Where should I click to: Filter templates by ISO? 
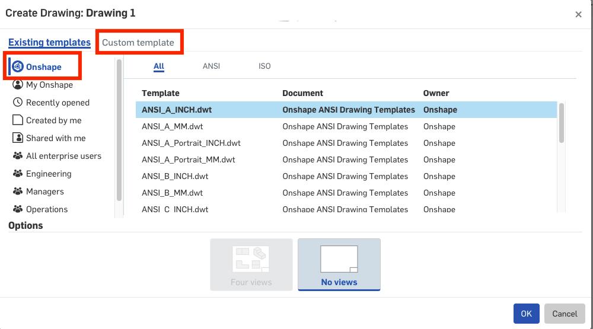coord(264,66)
